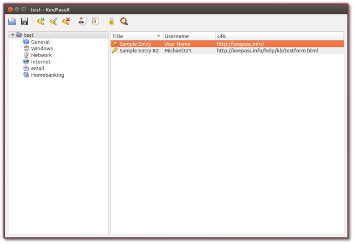Add new entry key icon
This screenshot has height=244, width=354.
point(41,22)
